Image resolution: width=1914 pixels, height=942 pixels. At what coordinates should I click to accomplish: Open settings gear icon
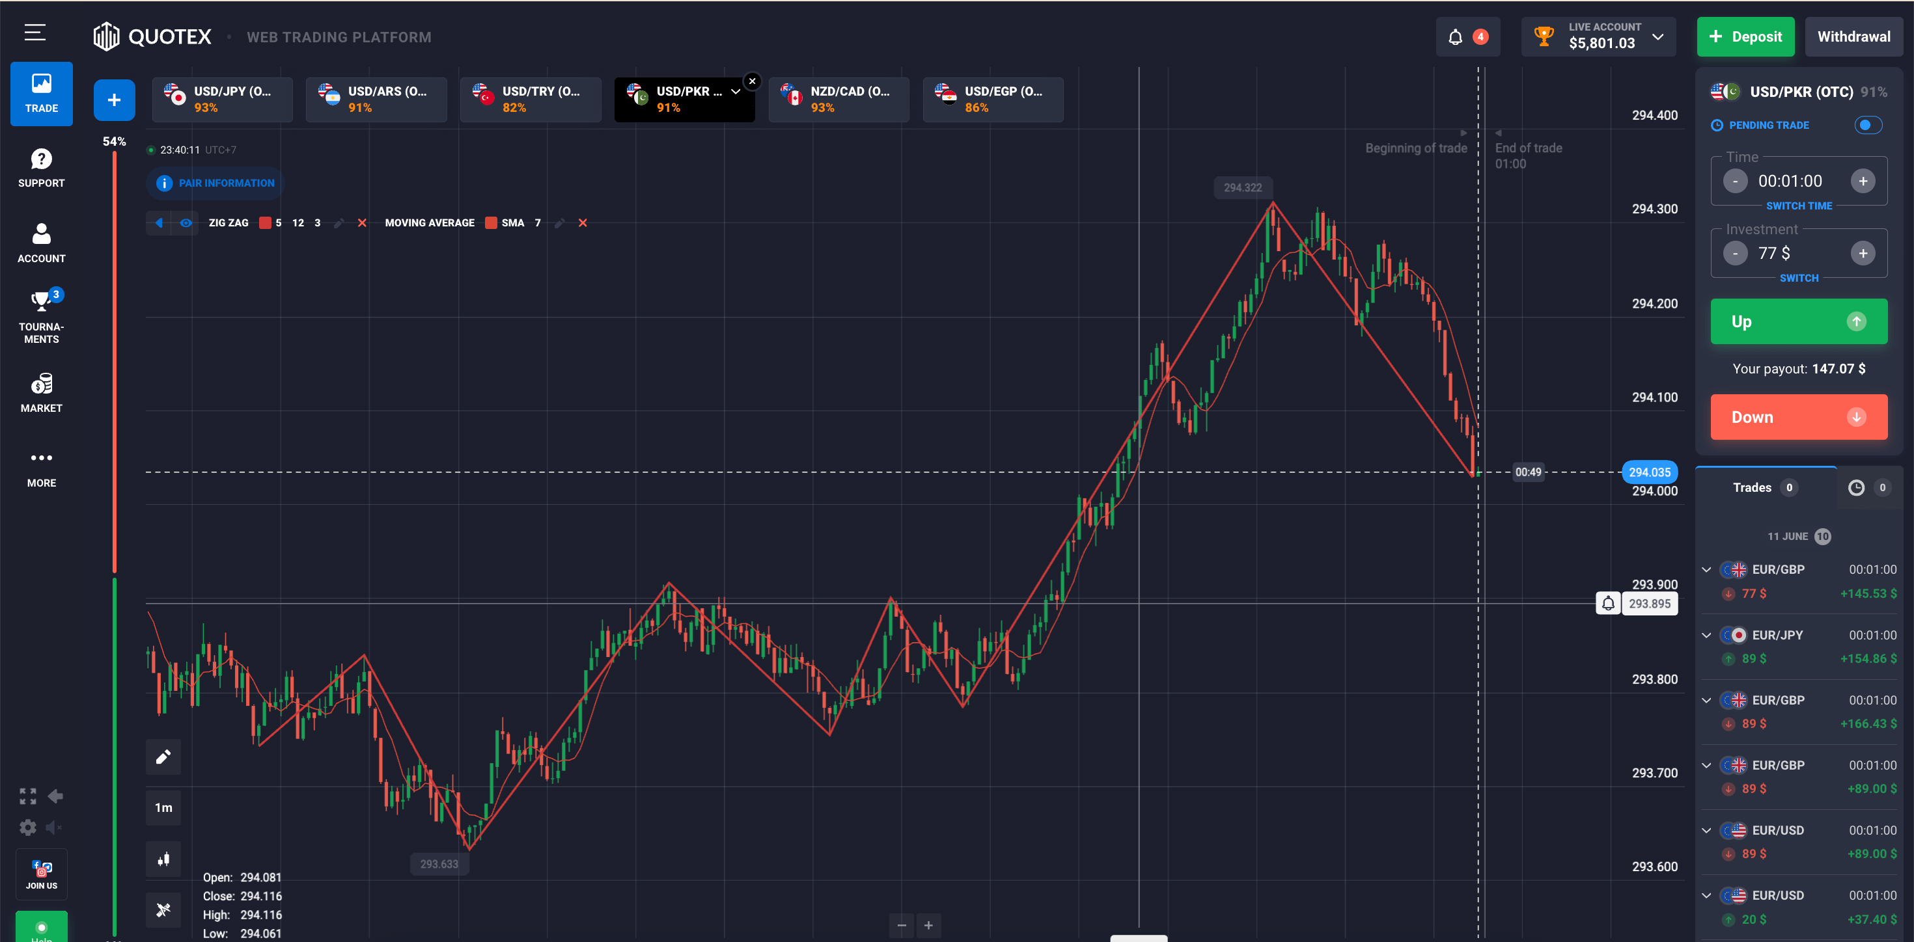(27, 827)
